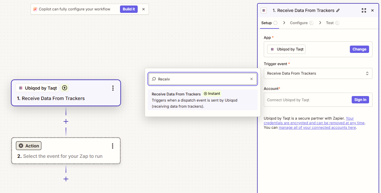This screenshot has width=381, height=193.
Task: Click the status circle next to Setup
Action: [275, 23]
